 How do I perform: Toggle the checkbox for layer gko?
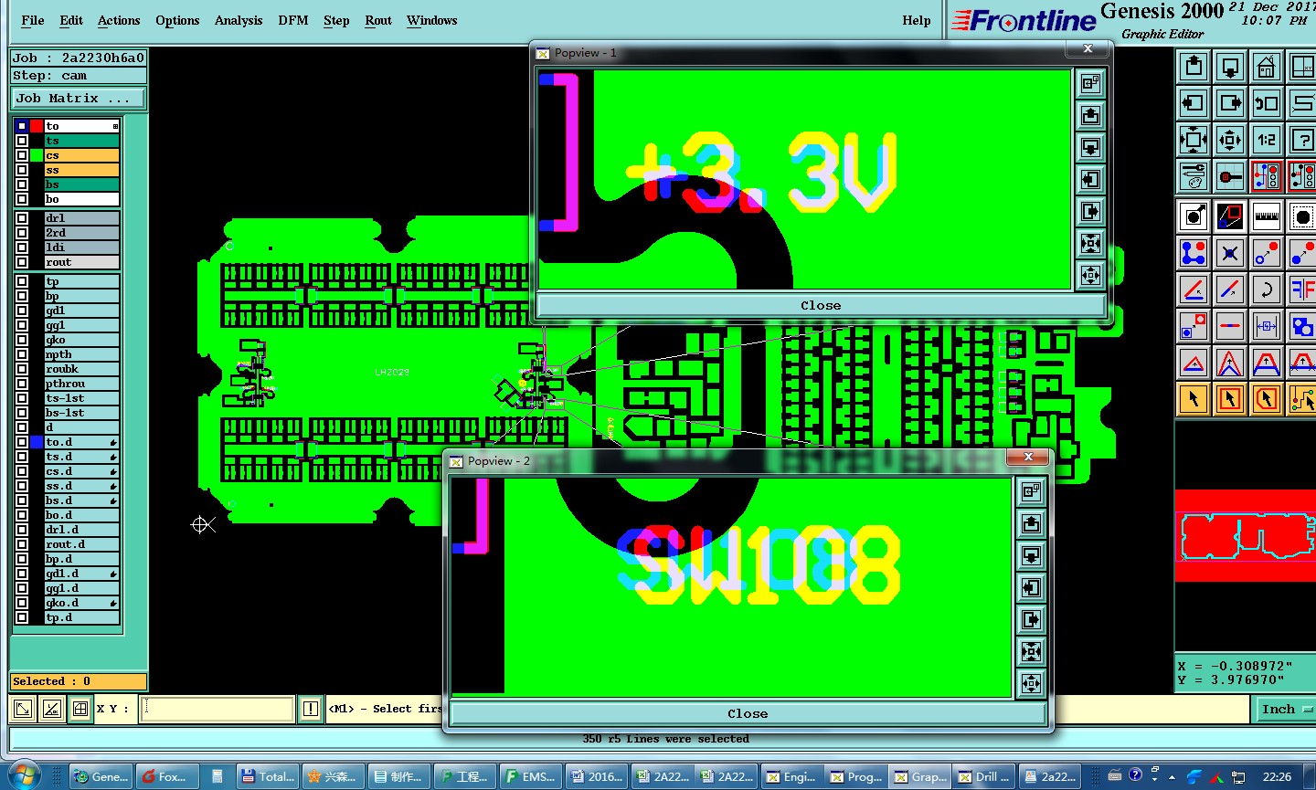point(22,340)
